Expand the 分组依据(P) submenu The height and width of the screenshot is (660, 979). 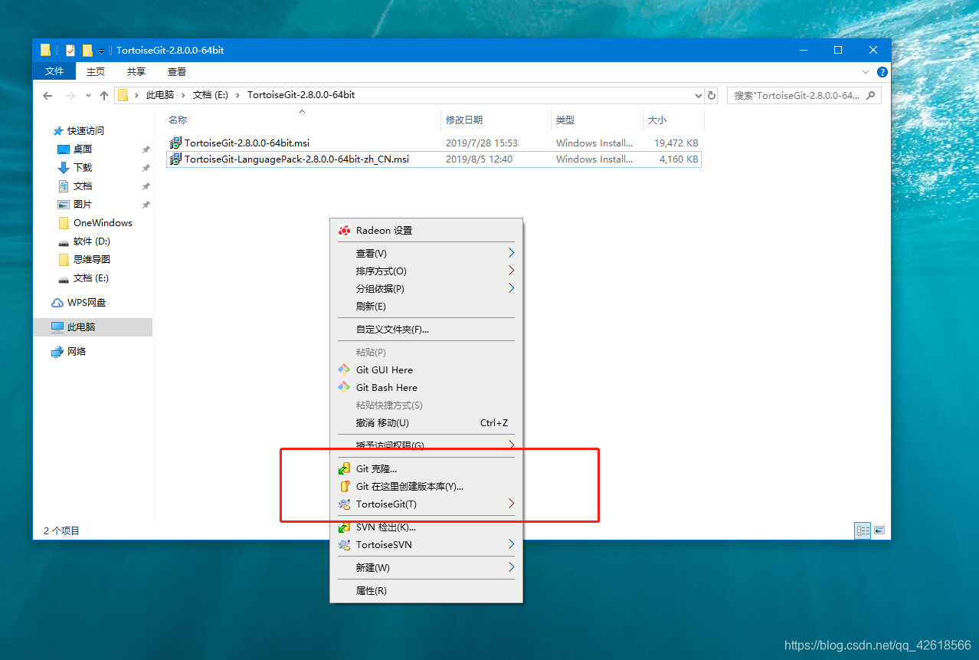pyautogui.click(x=511, y=288)
